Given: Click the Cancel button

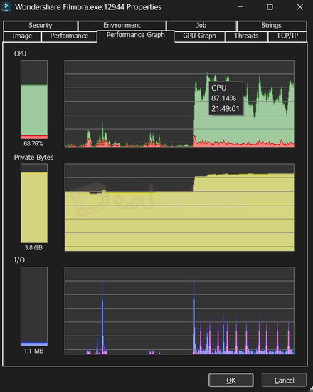Looking at the screenshot, I should tap(284, 380).
